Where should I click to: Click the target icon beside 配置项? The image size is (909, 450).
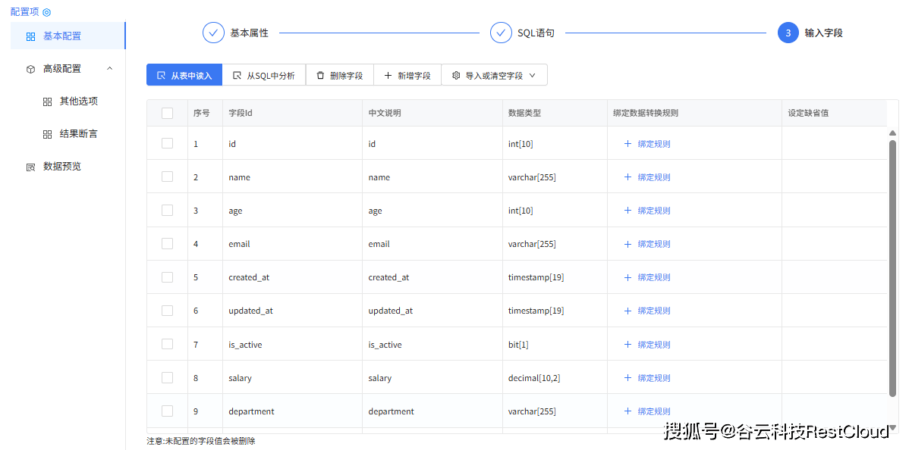[47, 12]
